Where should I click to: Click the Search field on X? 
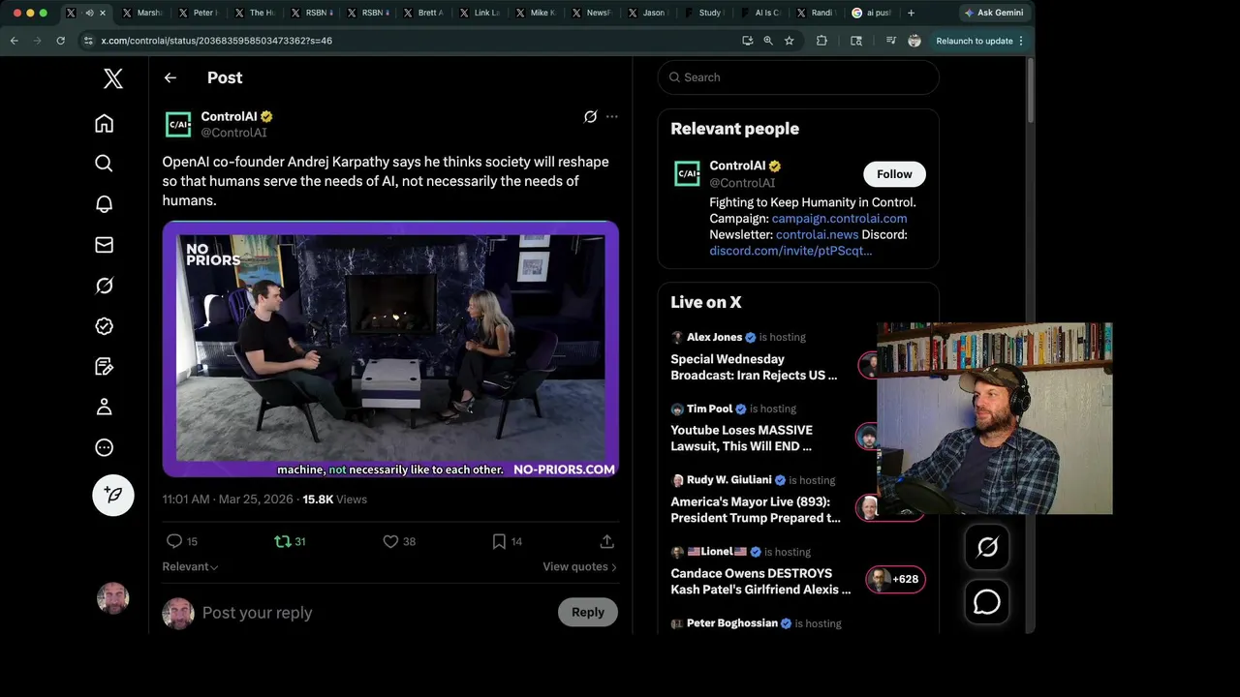(798, 77)
